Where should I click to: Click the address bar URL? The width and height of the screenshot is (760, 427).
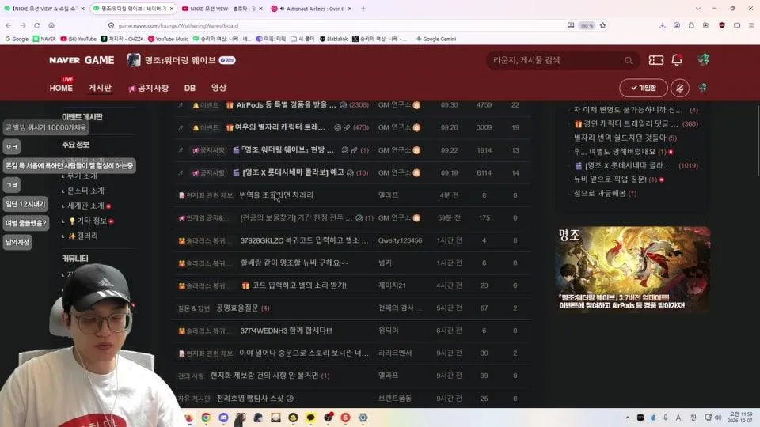(178, 25)
